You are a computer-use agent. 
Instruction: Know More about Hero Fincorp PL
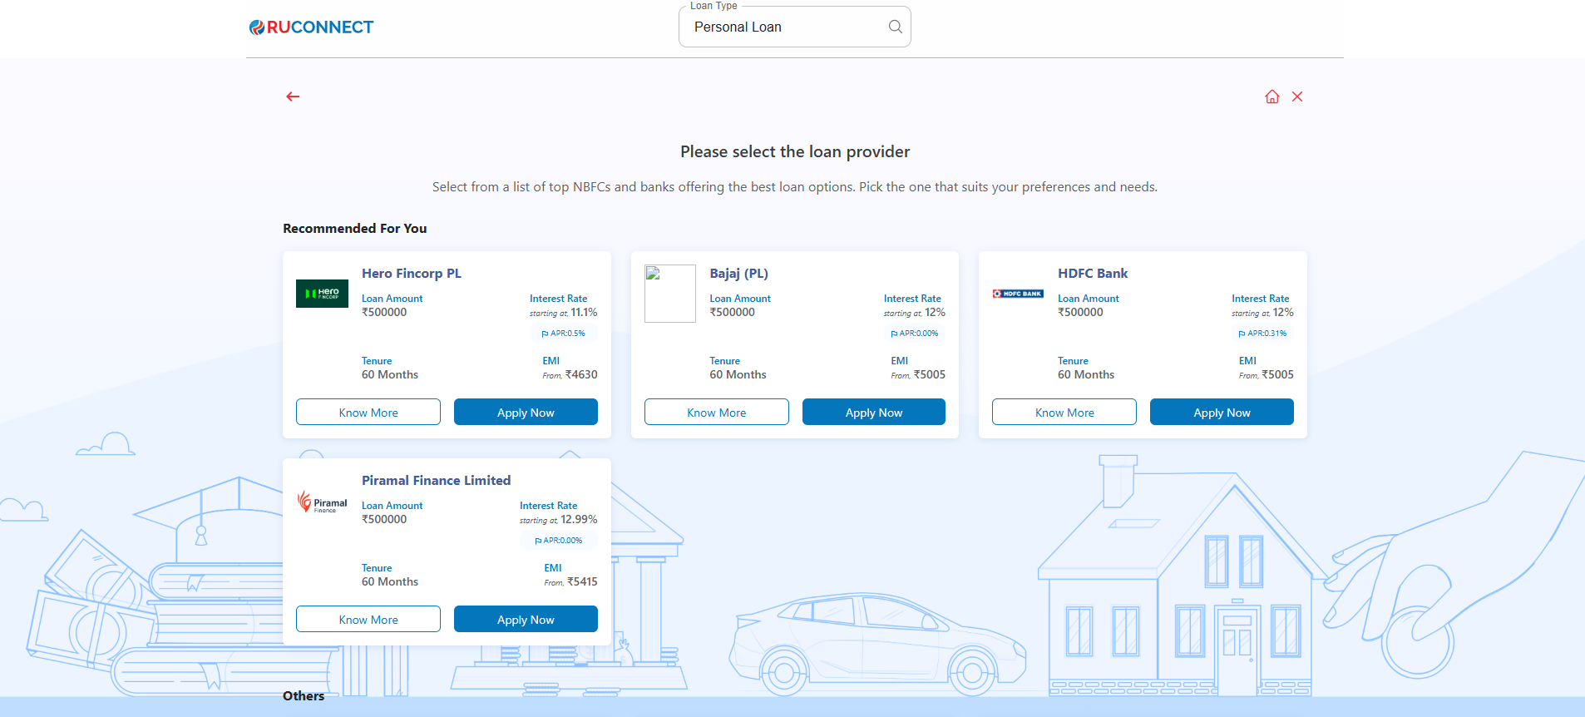[368, 413]
